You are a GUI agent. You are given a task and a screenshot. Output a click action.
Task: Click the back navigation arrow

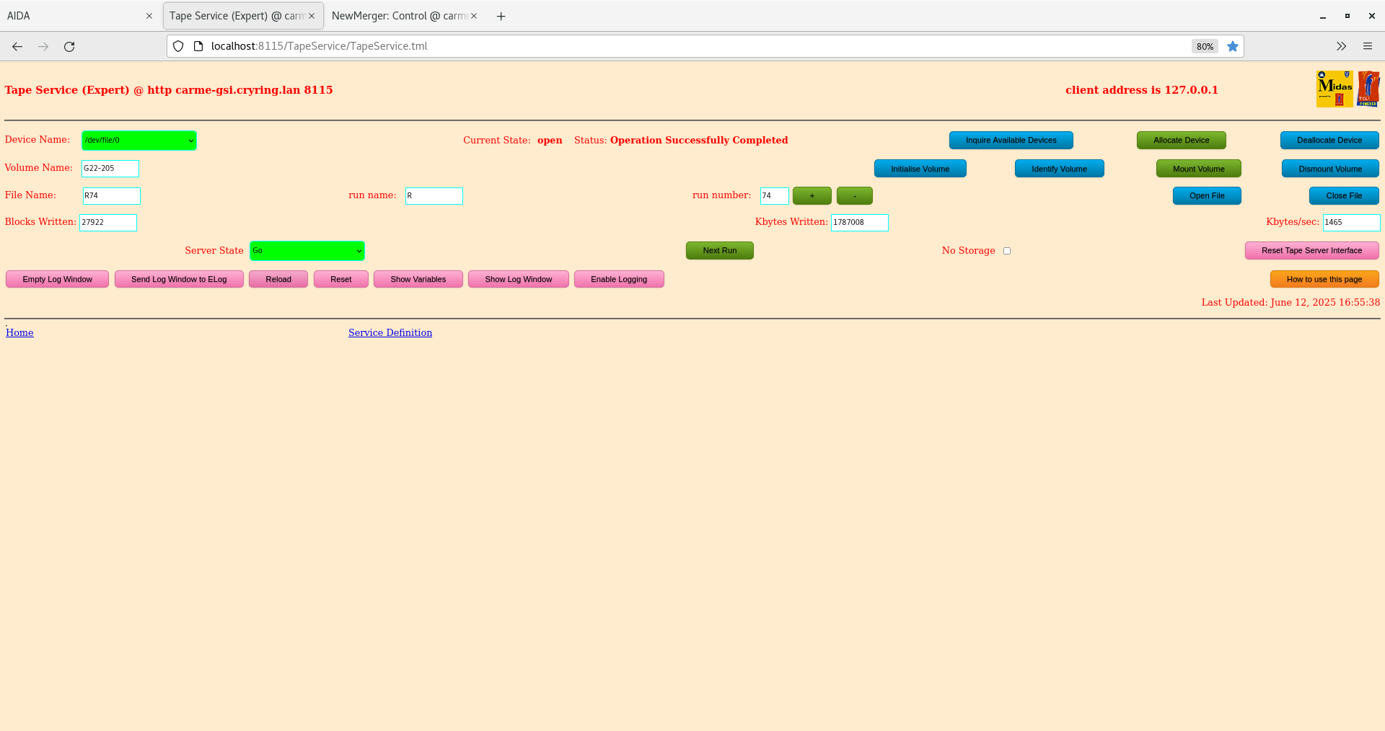pyautogui.click(x=17, y=46)
